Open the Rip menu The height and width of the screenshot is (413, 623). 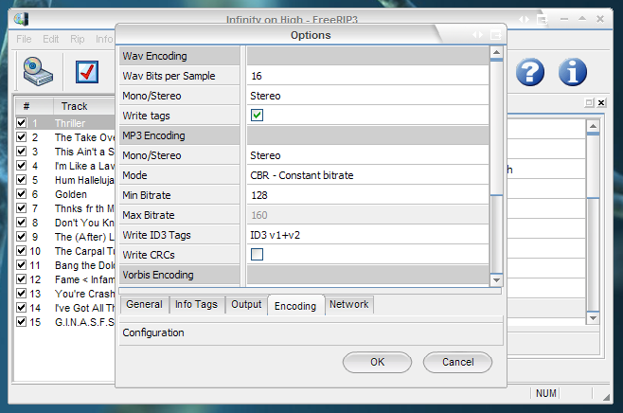click(78, 39)
